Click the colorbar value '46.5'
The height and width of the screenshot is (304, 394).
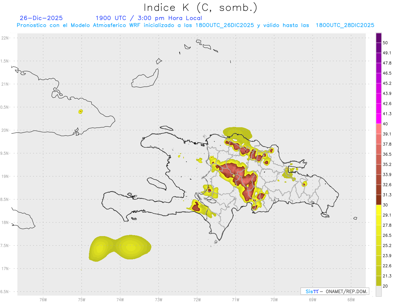point(387,73)
